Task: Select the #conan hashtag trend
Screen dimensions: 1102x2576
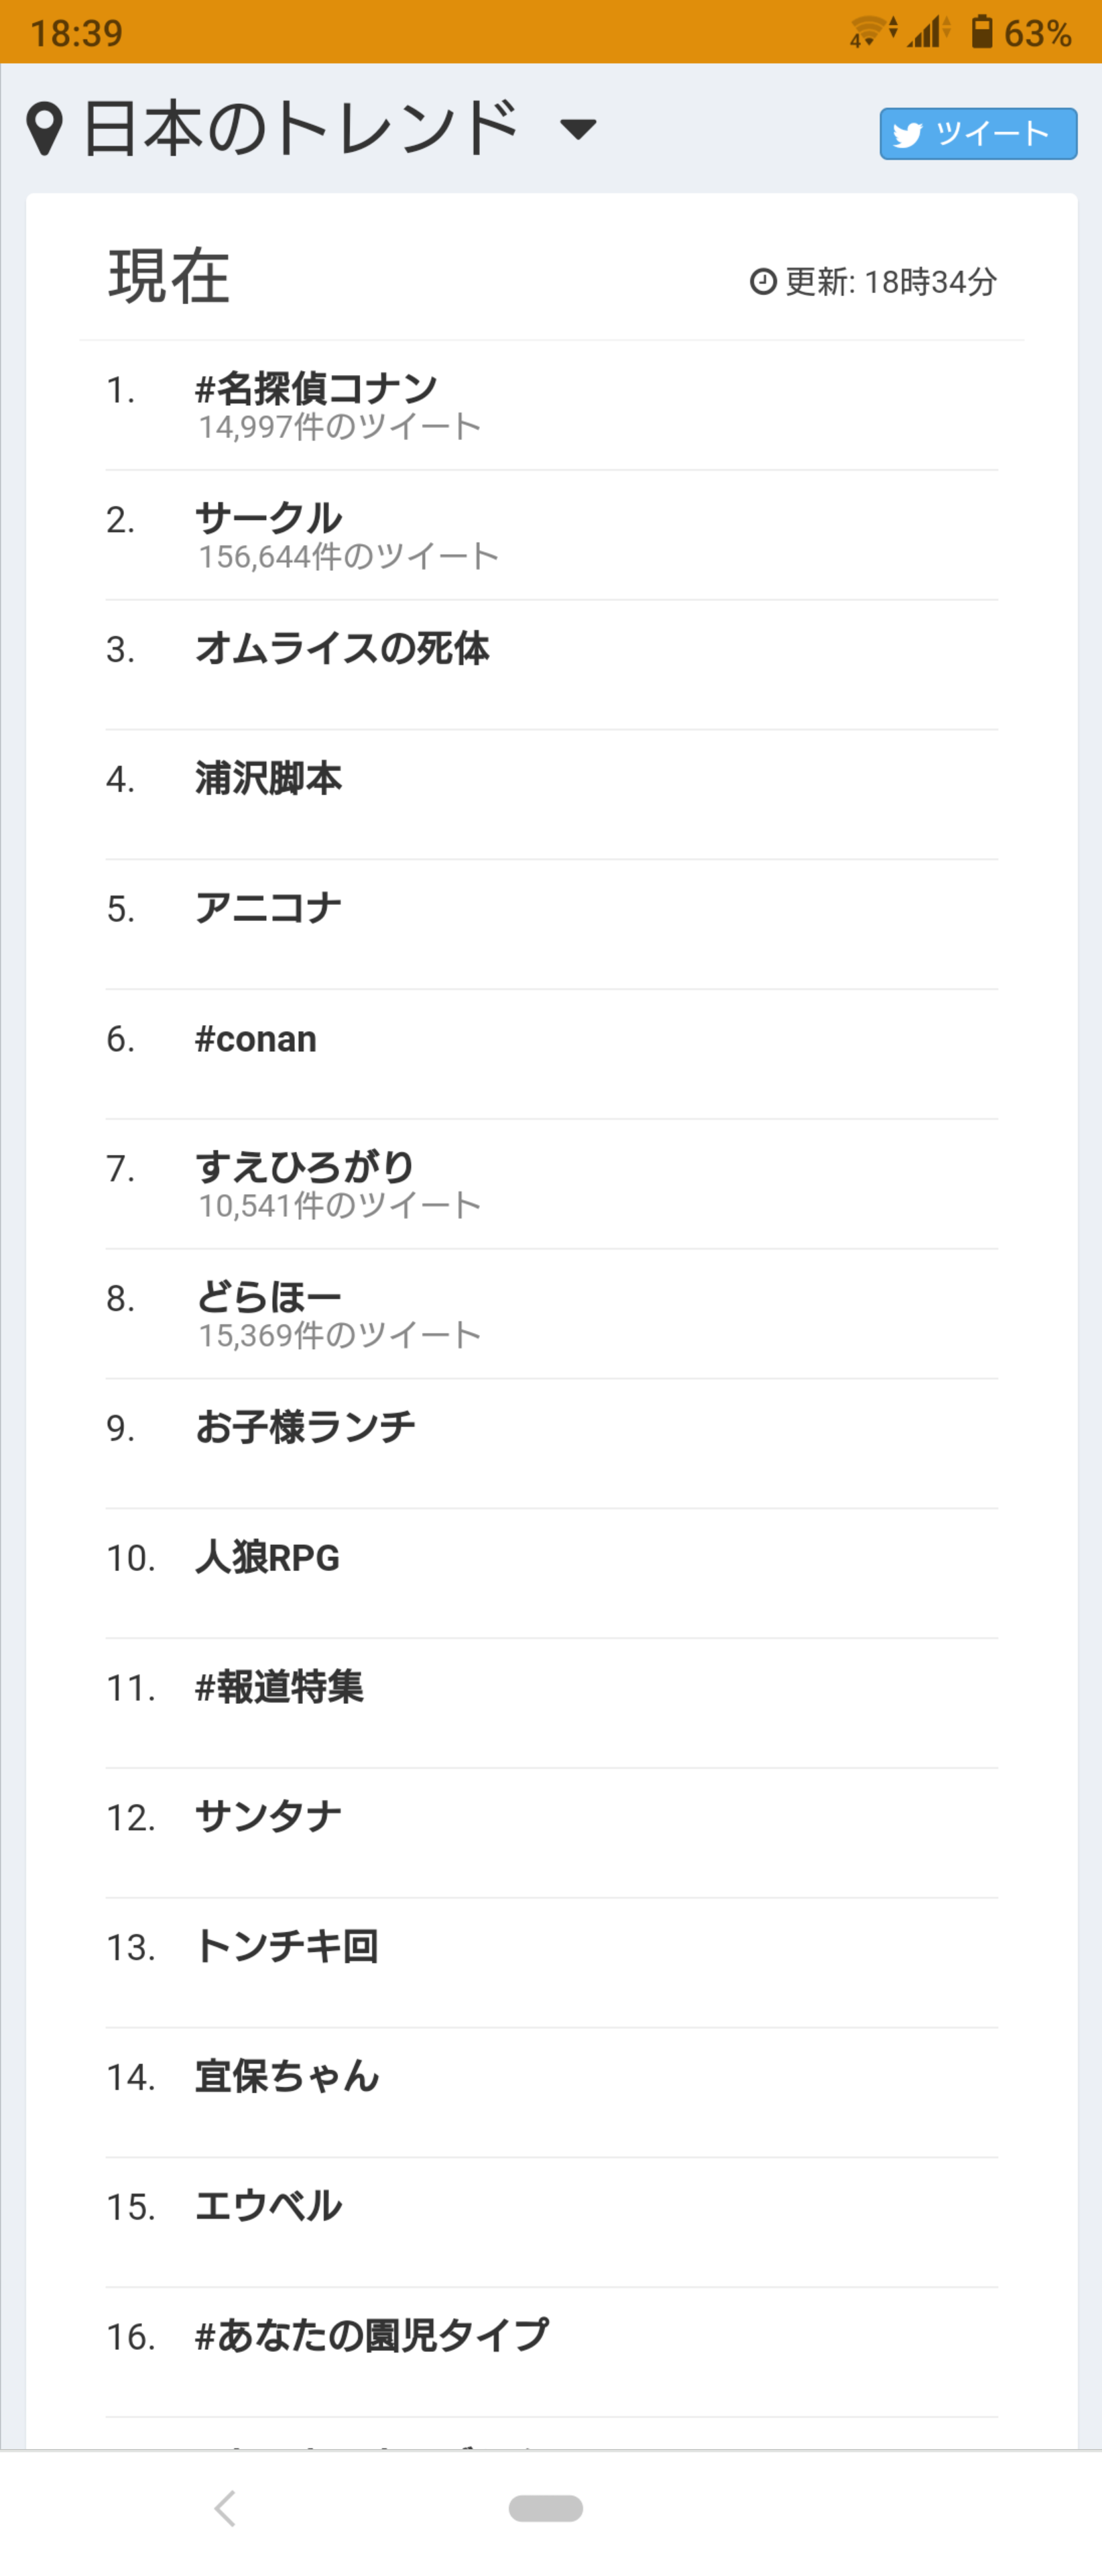Action: pos(256,1039)
